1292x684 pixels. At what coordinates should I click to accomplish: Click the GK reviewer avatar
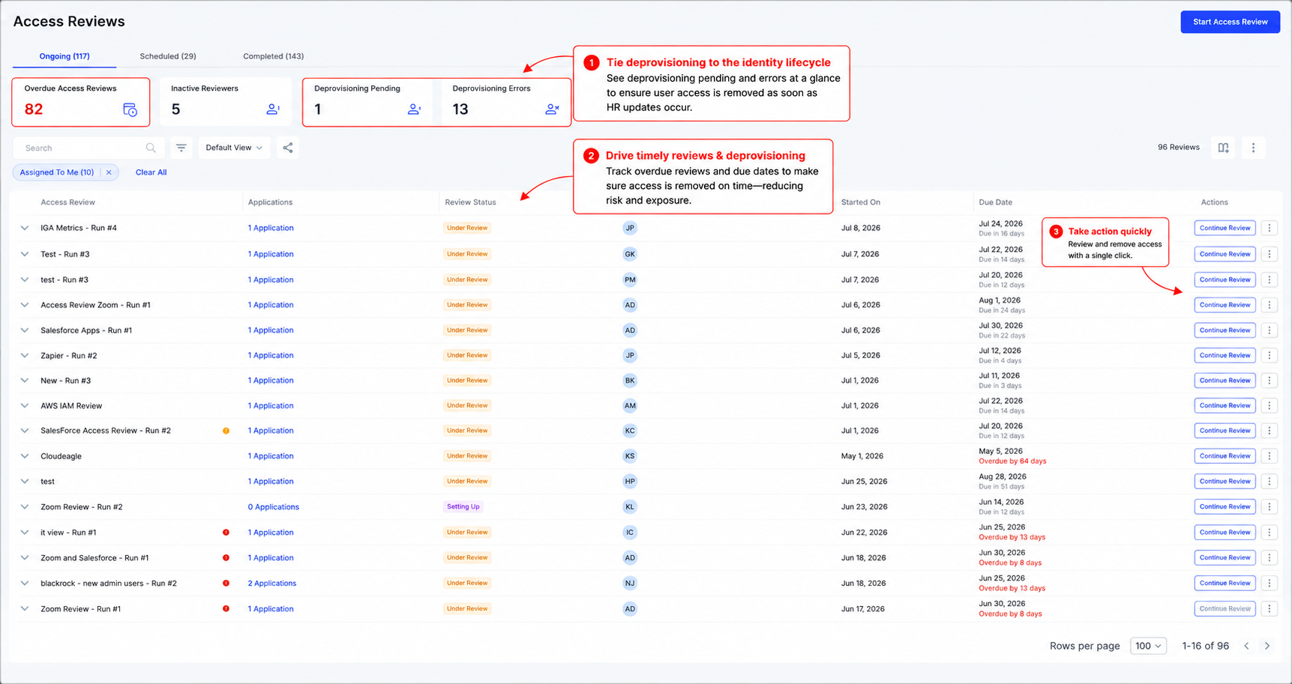(630, 254)
